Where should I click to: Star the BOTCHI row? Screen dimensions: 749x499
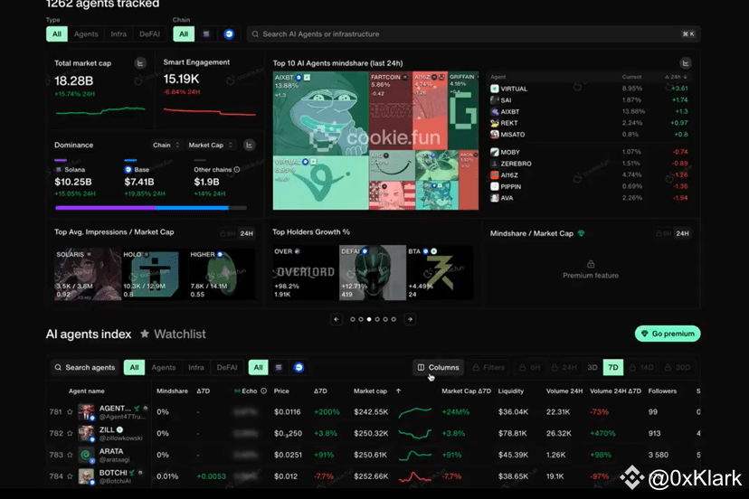click(70, 476)
